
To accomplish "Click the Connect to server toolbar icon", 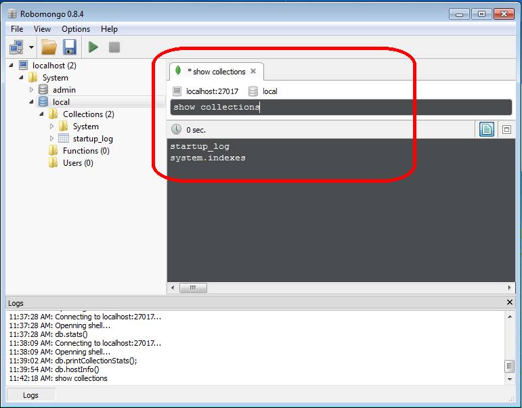I will coord(16,47).
